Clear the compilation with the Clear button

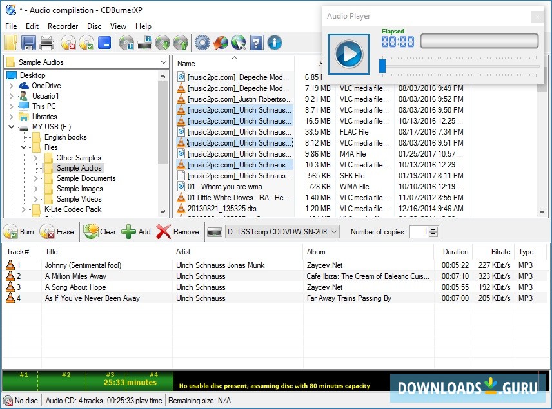99,232
